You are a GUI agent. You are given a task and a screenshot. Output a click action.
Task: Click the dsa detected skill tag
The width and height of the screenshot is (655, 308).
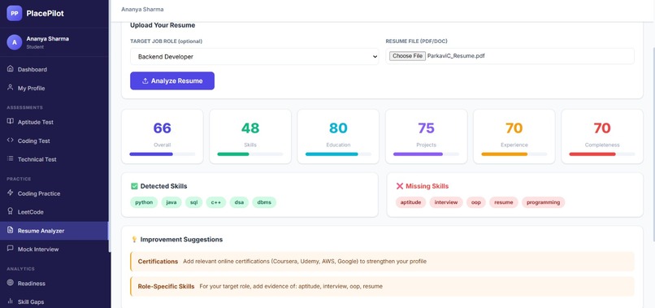[239, 202]
